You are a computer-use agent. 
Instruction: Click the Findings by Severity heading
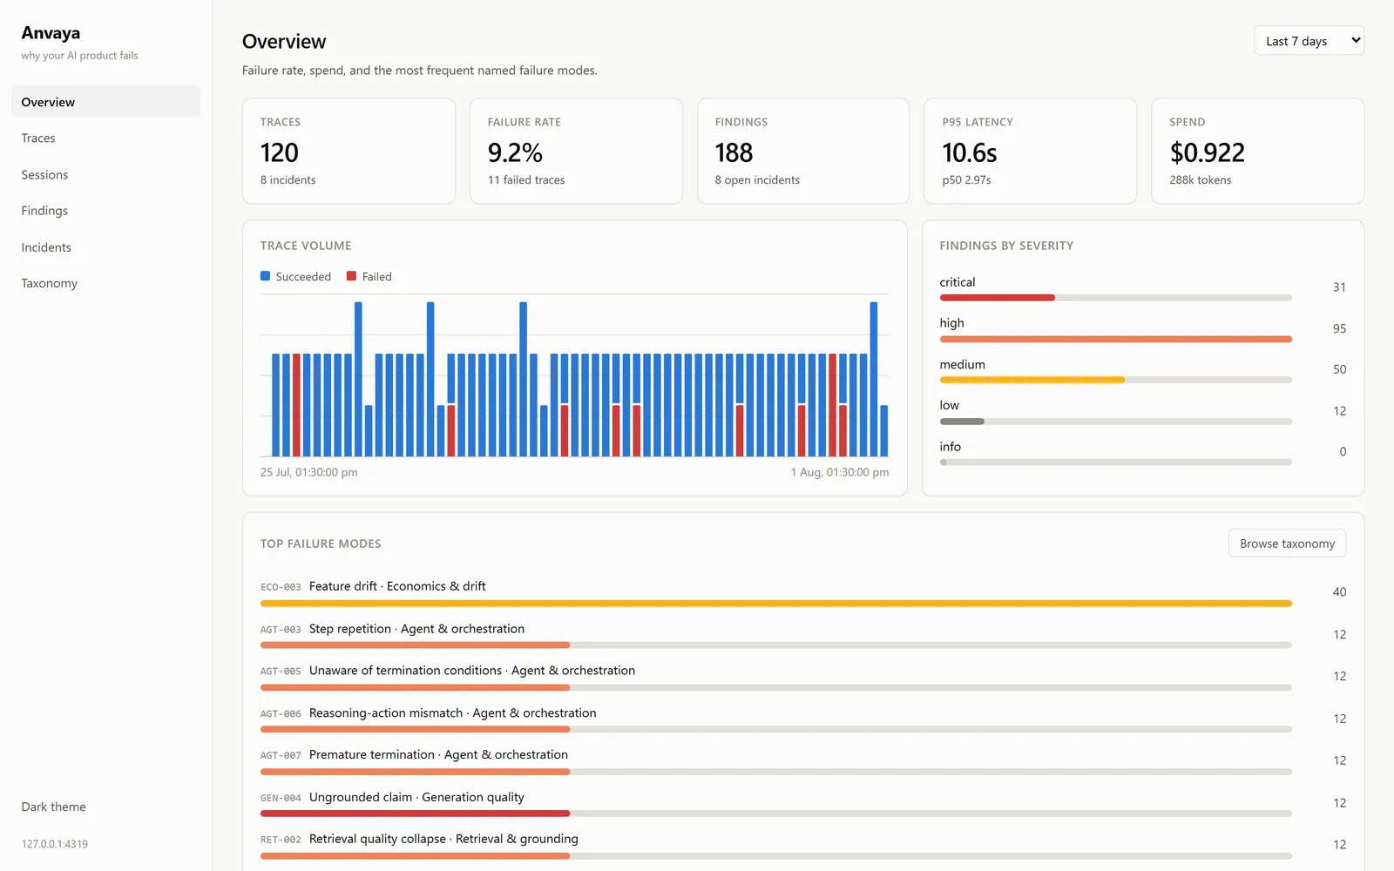pyautogui.click(x=1006, y=246)
